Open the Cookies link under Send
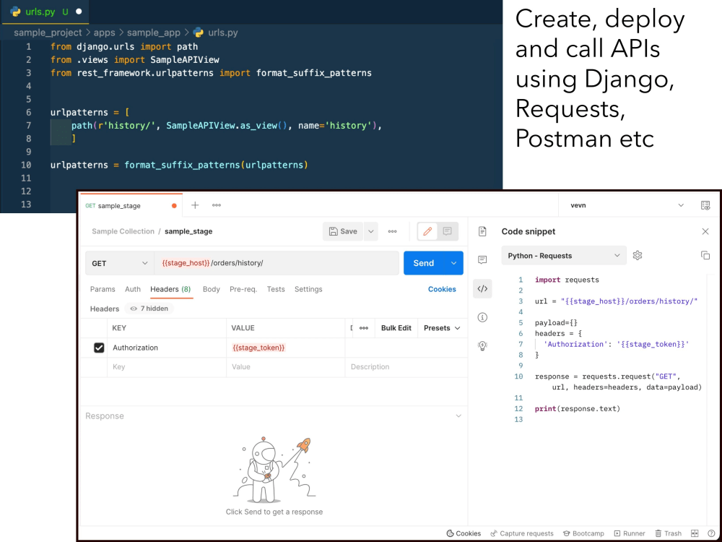 442,289
